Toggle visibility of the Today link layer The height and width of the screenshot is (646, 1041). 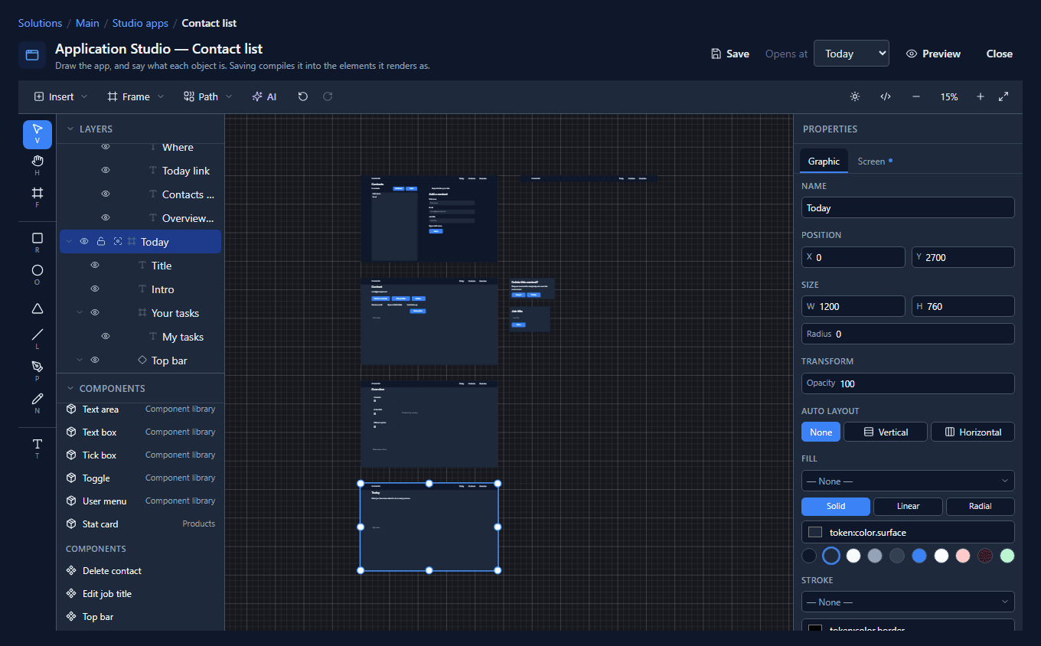pyautogui.click(x=106, y=171)
